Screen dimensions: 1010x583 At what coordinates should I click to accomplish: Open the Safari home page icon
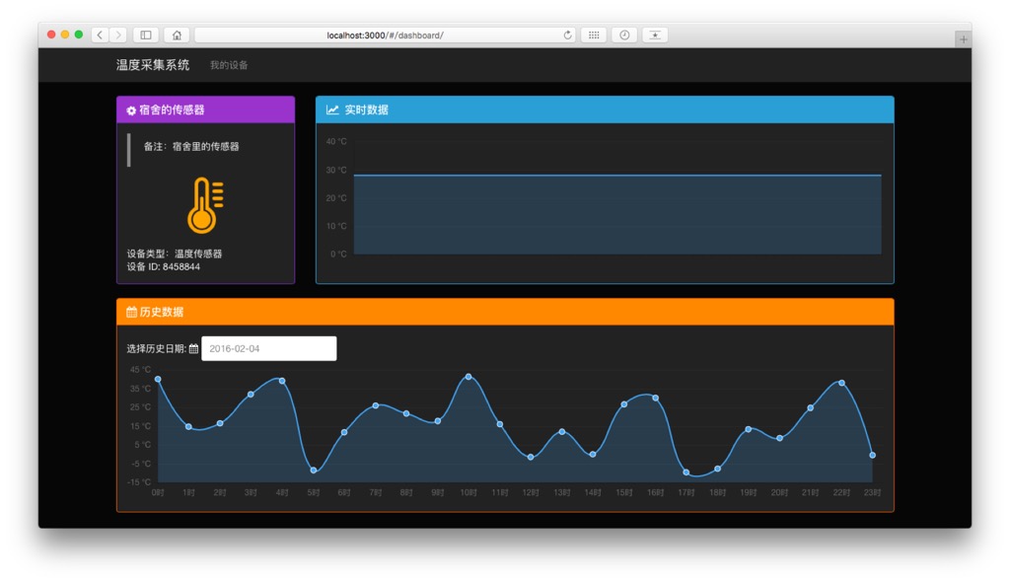coord(177,35)
